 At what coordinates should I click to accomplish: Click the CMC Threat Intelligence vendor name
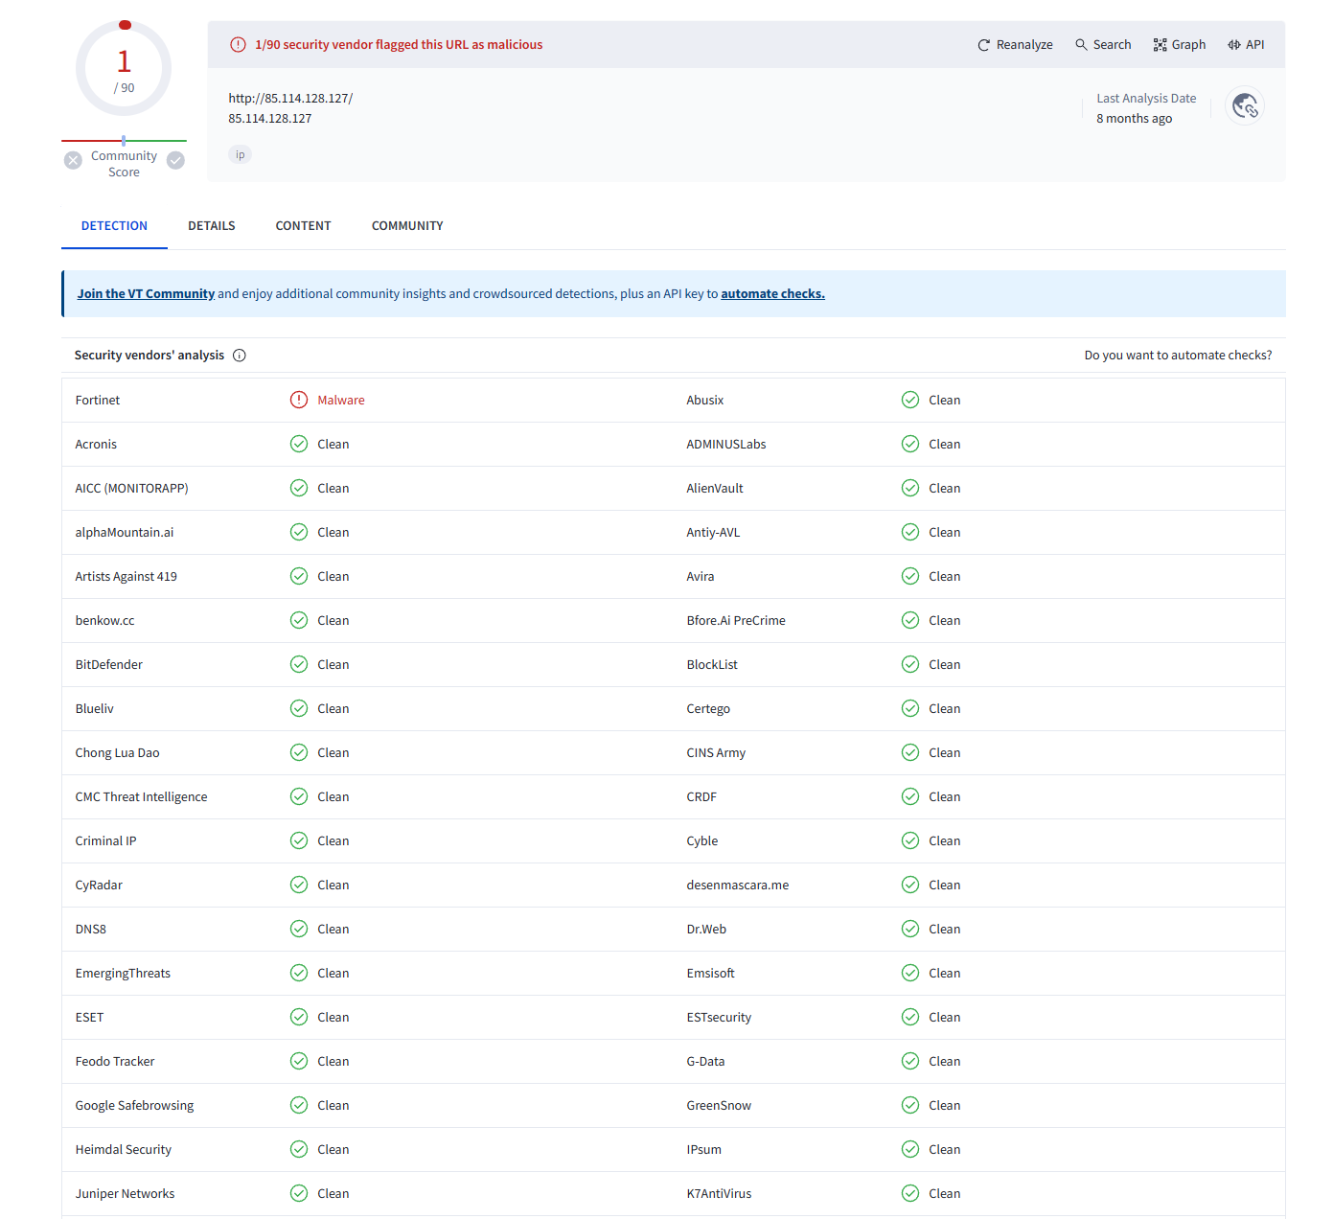141,797
